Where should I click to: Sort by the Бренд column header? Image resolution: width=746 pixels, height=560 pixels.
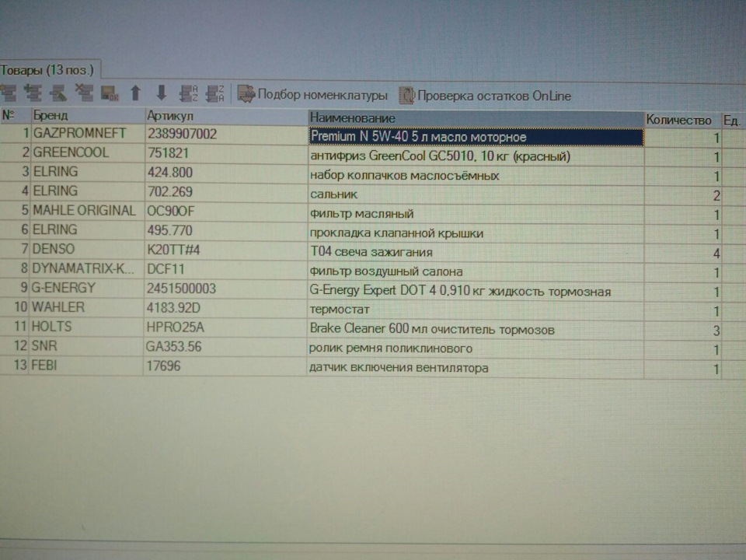tap(86, 116)
